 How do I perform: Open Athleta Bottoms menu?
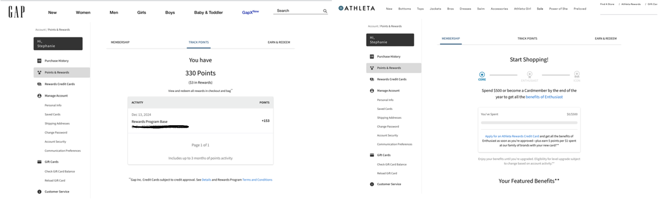(404, 9)
